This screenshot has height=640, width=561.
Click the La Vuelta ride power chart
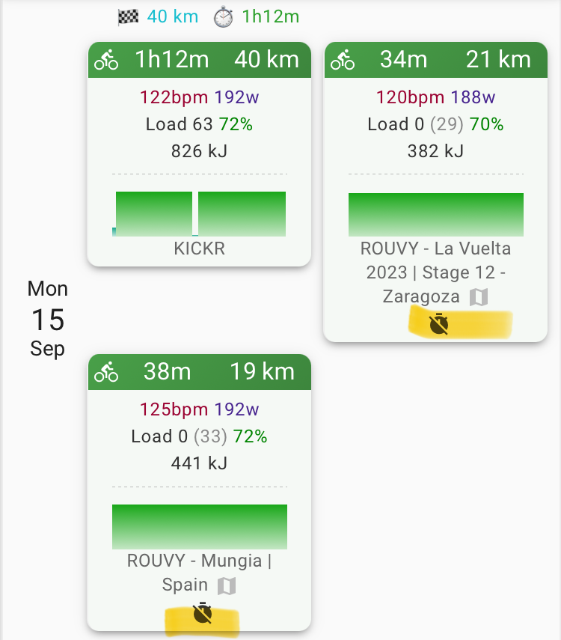[x=435, y=215]
